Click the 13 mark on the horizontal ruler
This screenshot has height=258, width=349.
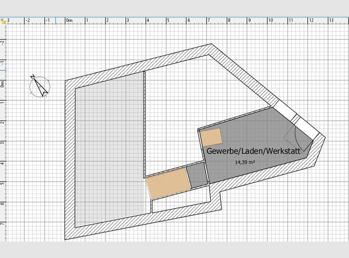(x=331, y=21)
